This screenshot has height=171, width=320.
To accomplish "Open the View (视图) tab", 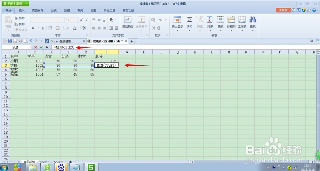I will point(93,11).
